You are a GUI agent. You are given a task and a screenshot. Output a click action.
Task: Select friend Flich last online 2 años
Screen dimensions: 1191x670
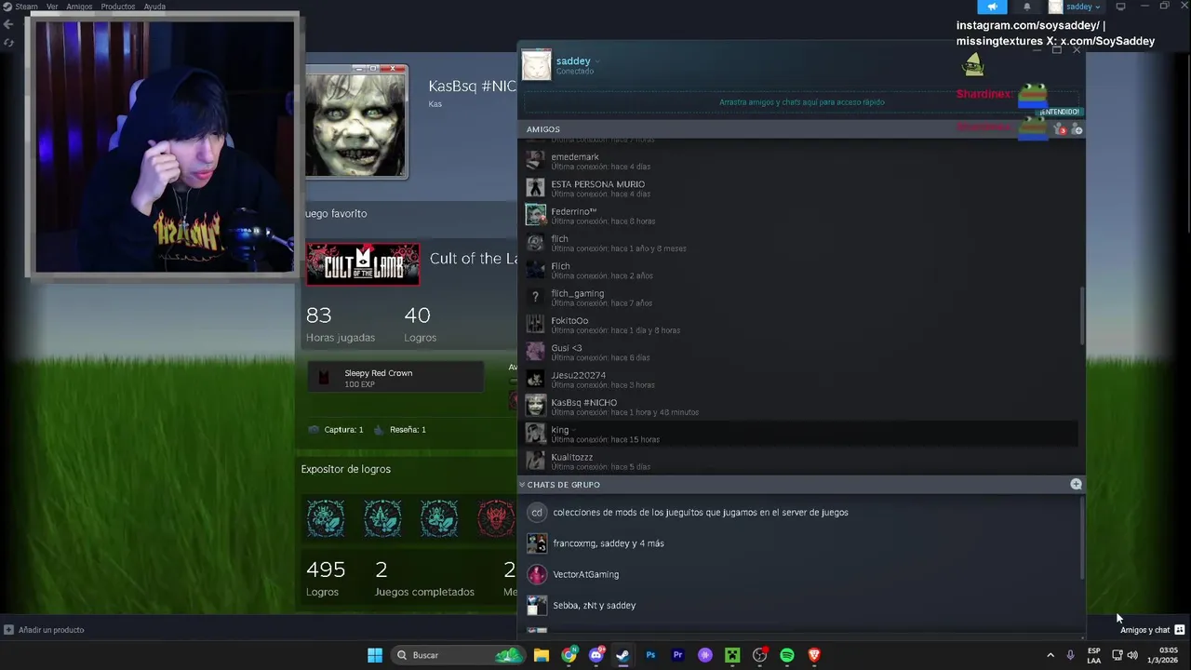[x=801, y=270]
